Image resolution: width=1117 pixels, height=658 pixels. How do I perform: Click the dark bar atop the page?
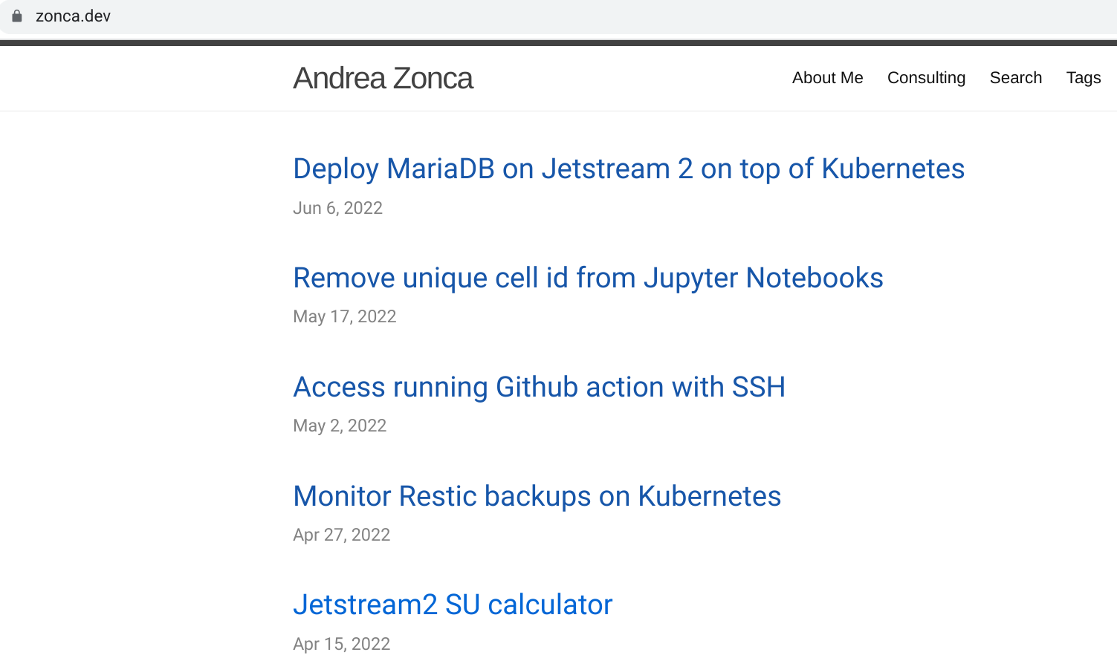557,43
